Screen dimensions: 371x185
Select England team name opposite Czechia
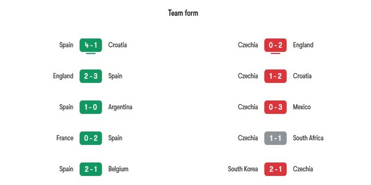click(303, 45)
